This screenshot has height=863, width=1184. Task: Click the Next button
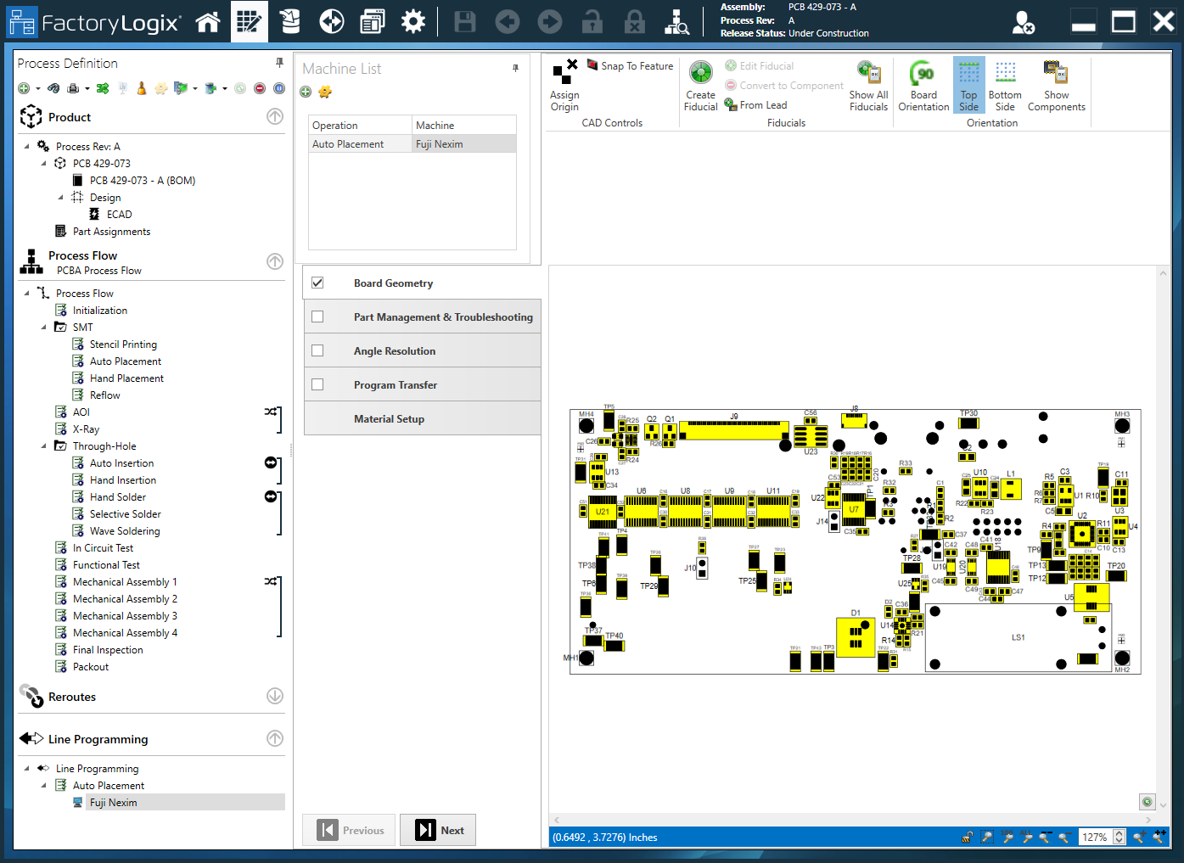[438, 830]
